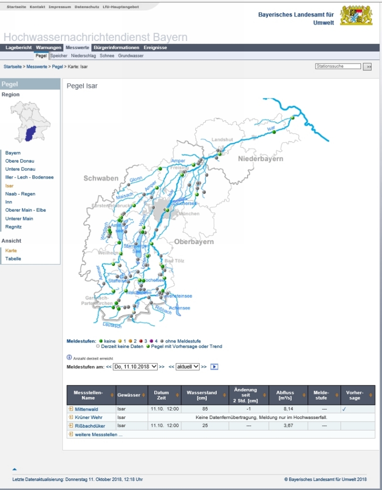The width and height of the screenshot is (382, 490).
Task: Select region Bayern in sidebar
Action: [13, 153]
